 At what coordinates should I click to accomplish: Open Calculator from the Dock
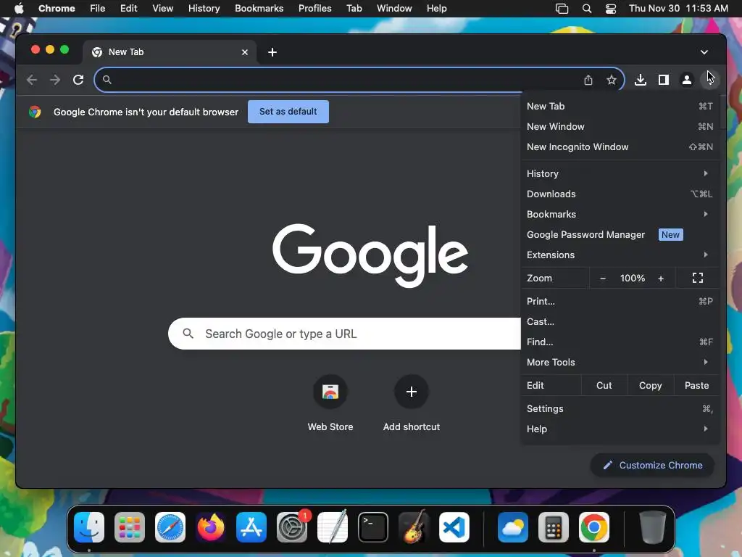[x=553, y=527]
